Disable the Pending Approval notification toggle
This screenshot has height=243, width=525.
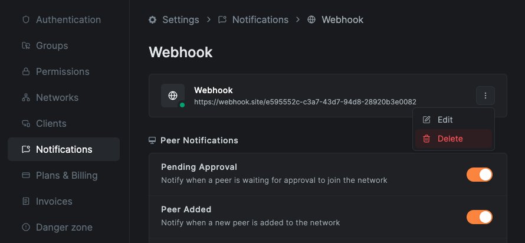pos(479,175)
